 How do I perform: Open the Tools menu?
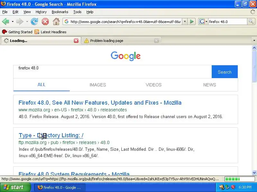[x=77, y=12]
